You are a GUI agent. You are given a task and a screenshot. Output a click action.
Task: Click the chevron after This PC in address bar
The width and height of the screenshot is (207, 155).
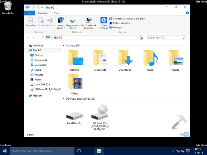click(x=64, y=38)
